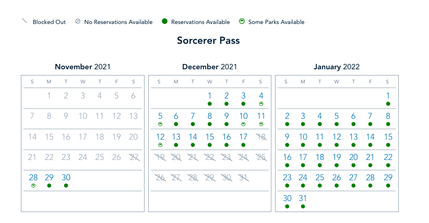Click the Blocked Out legend slash icon
Image resolution: width=429 pixels, height=223 pixels.
24,22
